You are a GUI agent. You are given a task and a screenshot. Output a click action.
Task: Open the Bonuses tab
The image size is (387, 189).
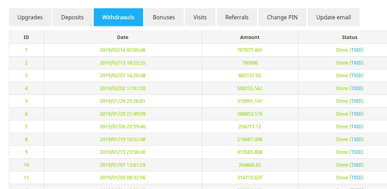164,17
